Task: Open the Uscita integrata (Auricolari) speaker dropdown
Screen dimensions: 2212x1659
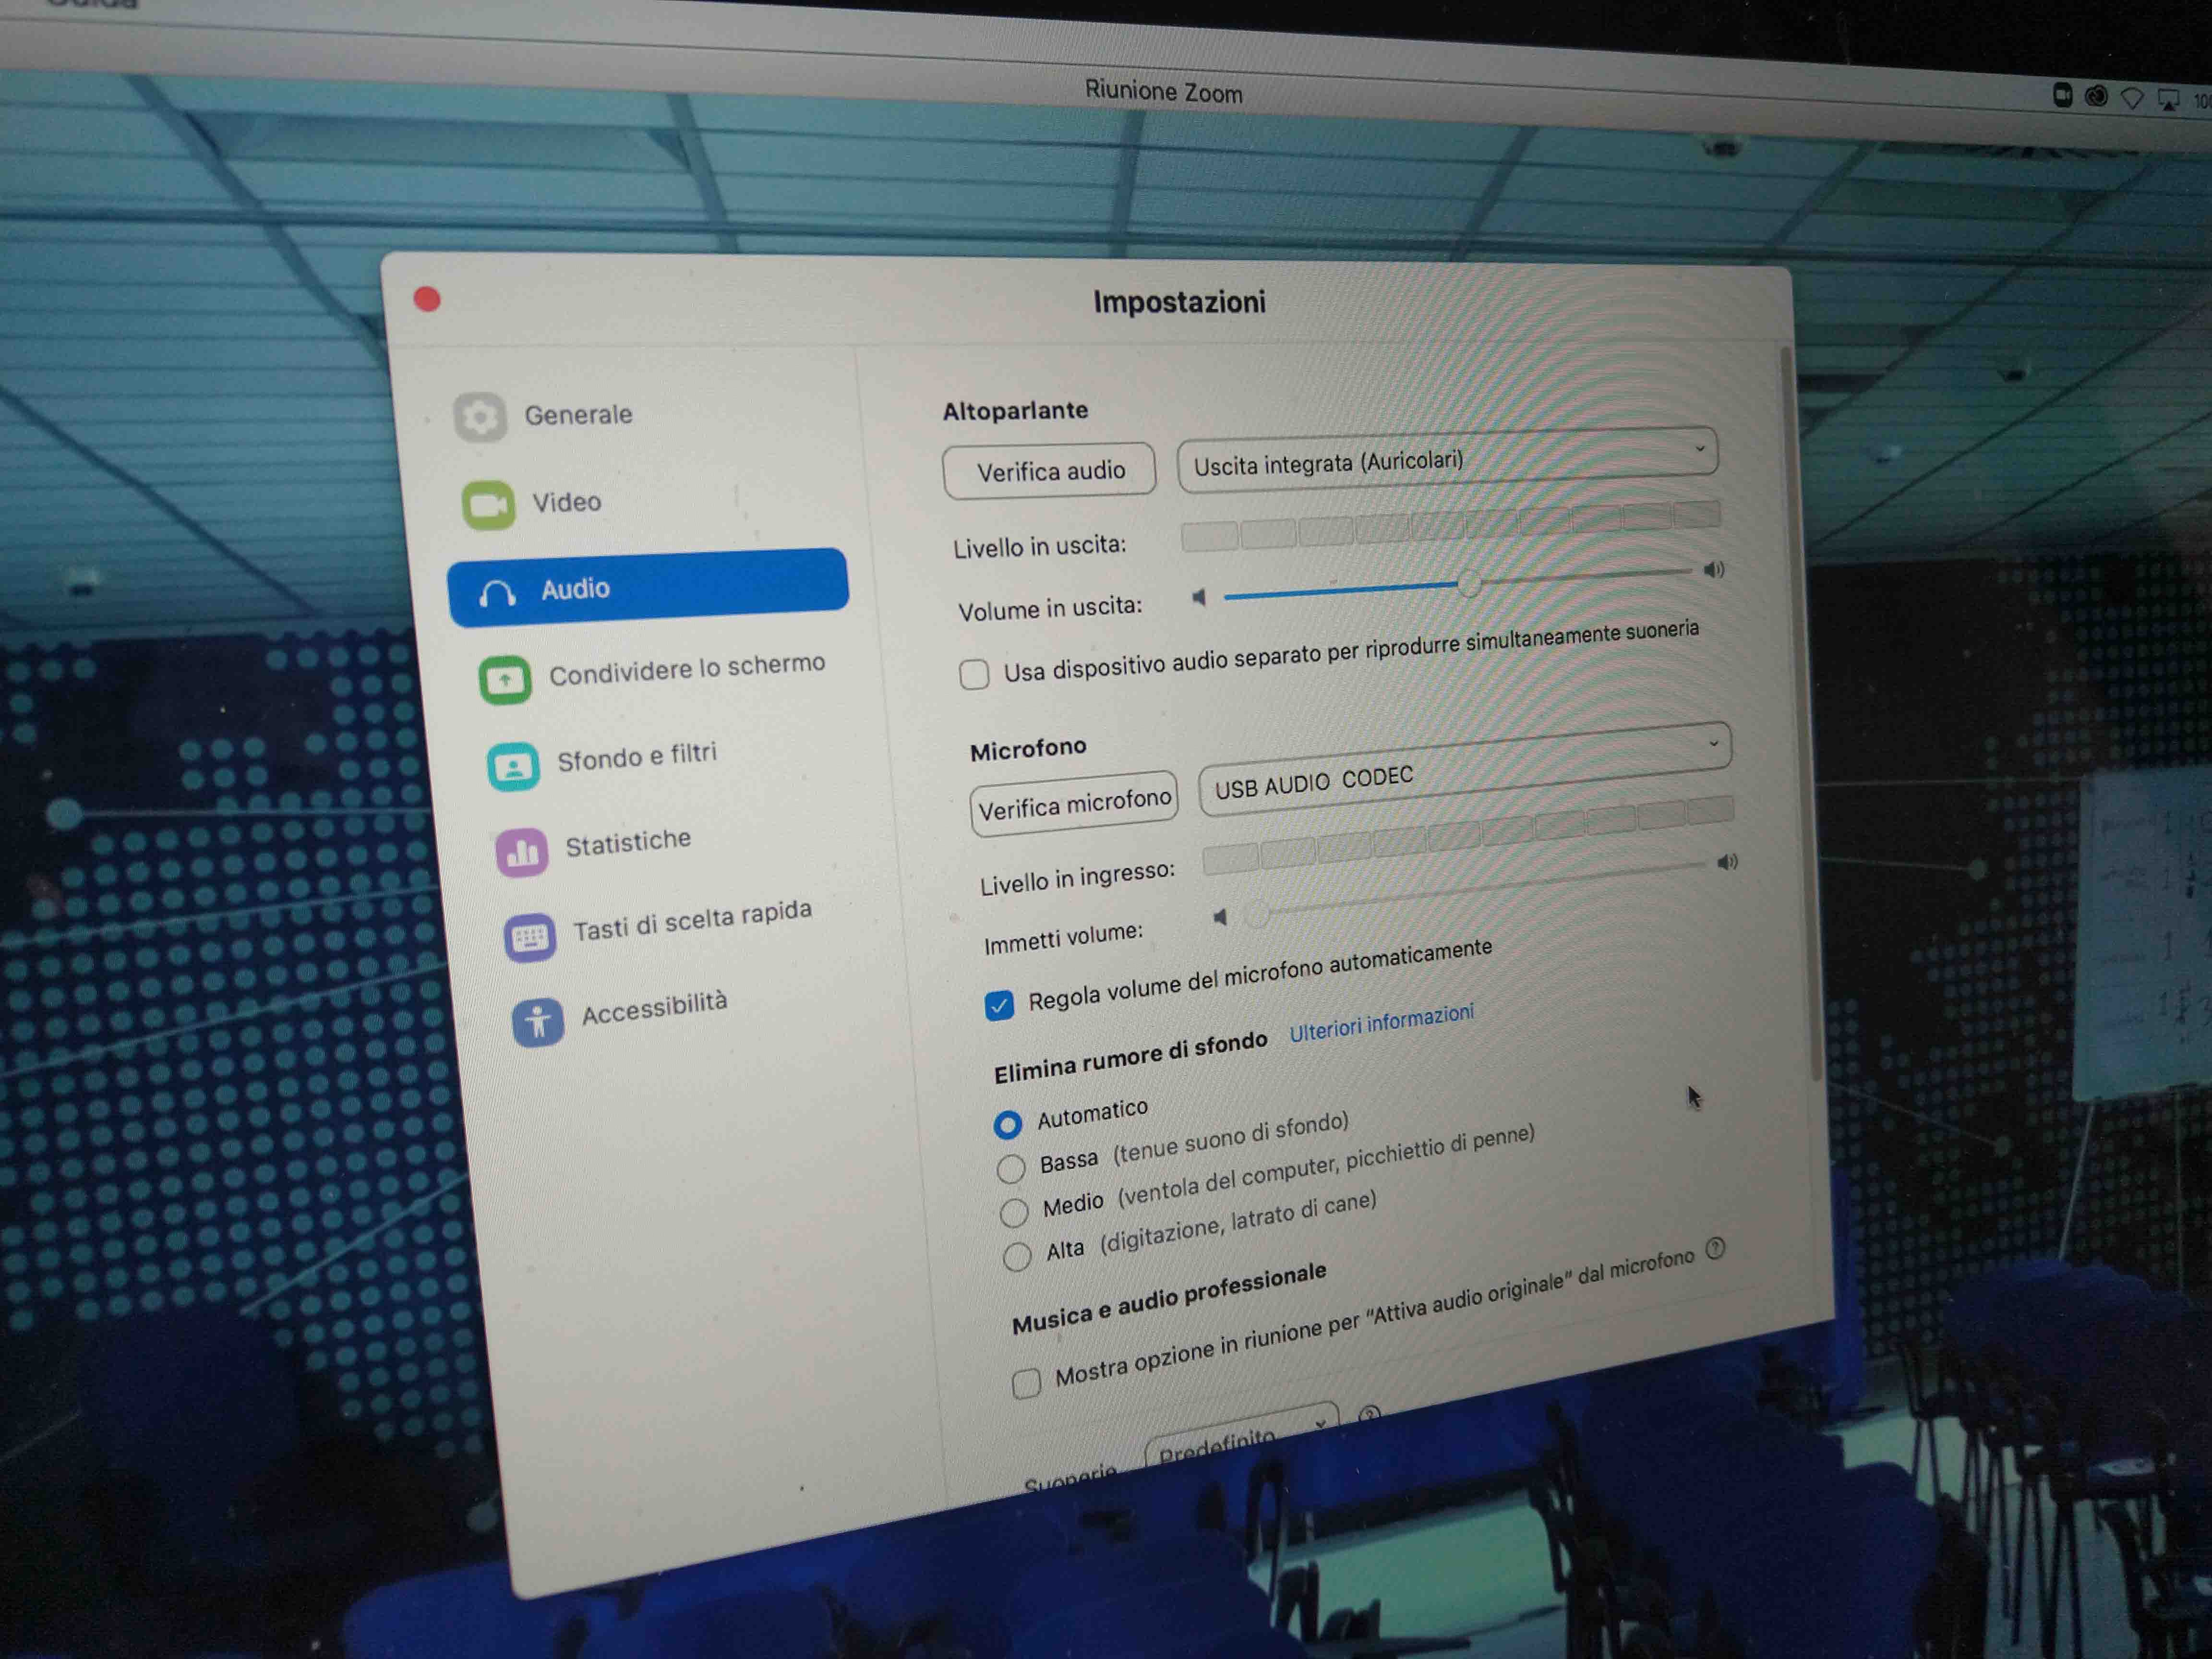Action: 1447,460
